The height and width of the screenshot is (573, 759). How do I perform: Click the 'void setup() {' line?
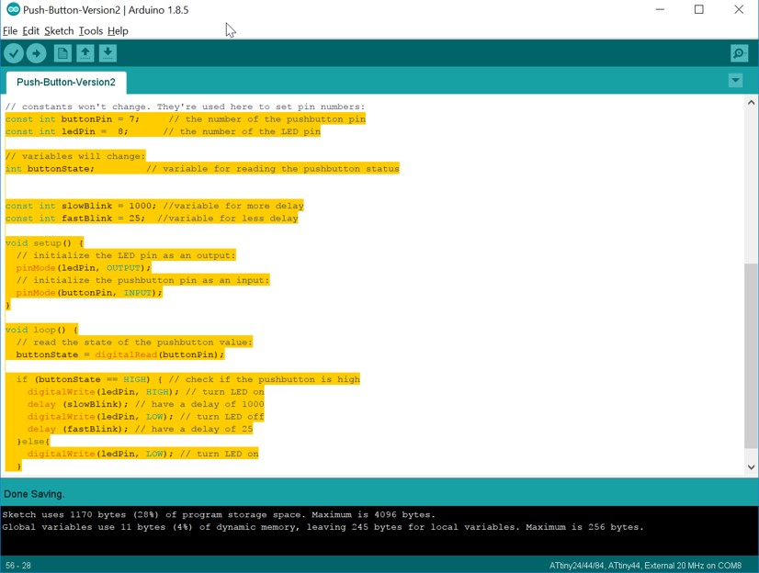click(44, 243)
